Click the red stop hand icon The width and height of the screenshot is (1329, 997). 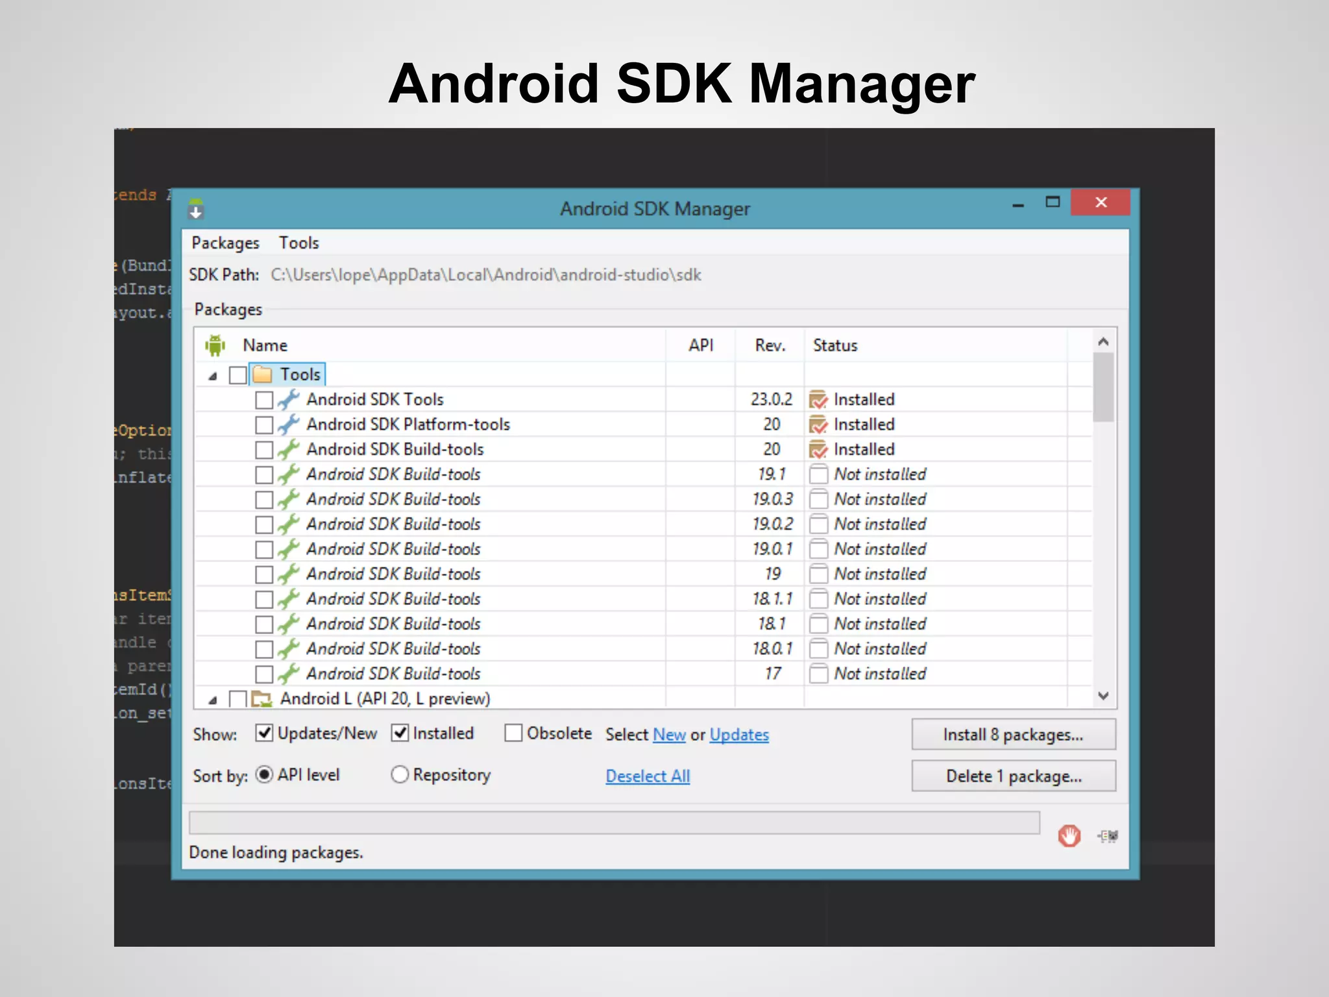(1069, 835)
